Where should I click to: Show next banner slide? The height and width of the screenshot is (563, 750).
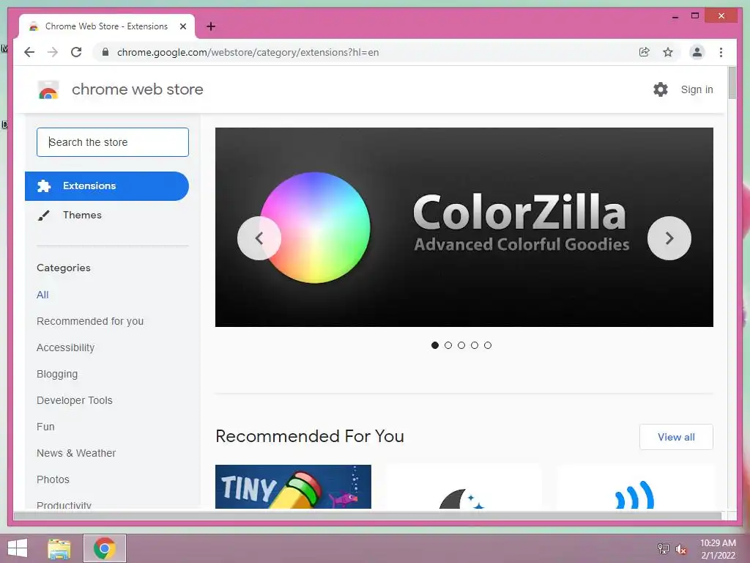tap(669, 238)
